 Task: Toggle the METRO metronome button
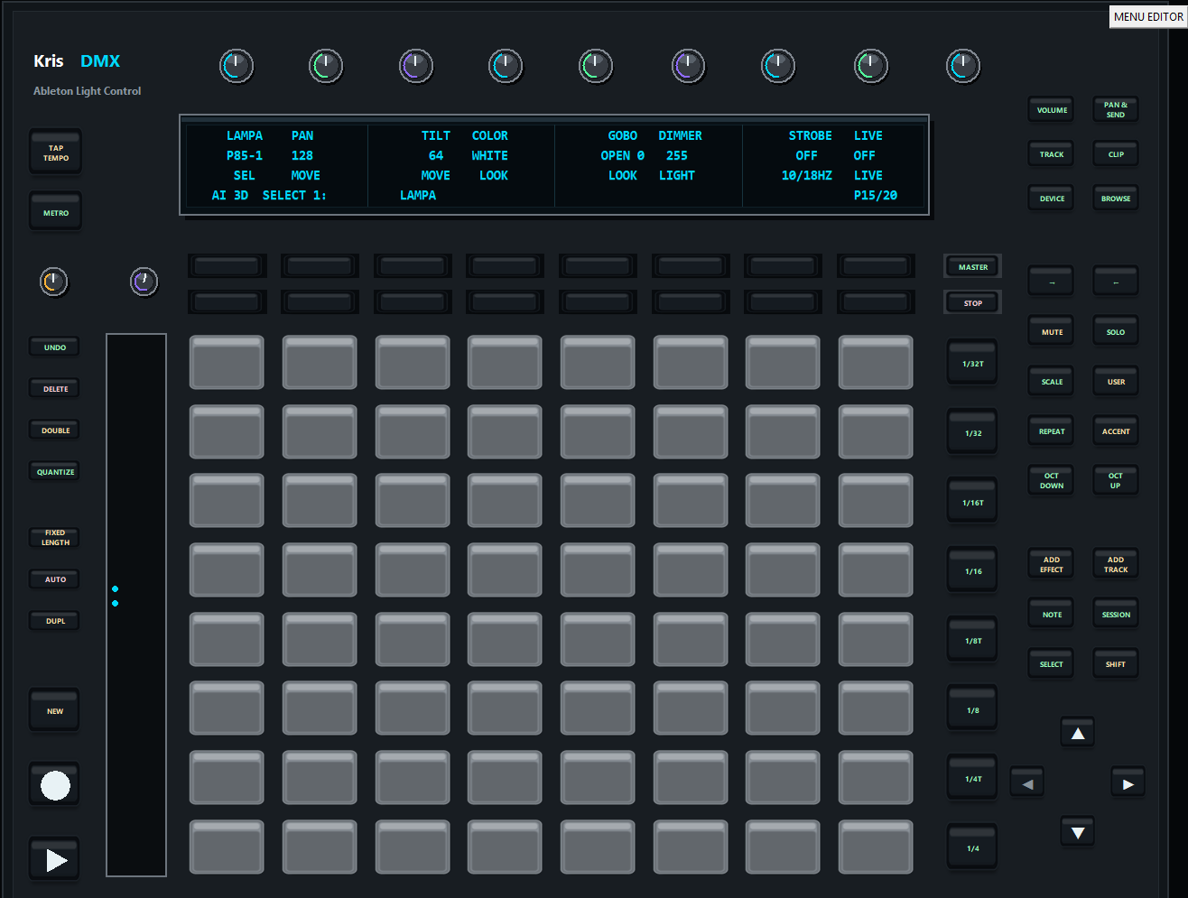pos(56,213)
